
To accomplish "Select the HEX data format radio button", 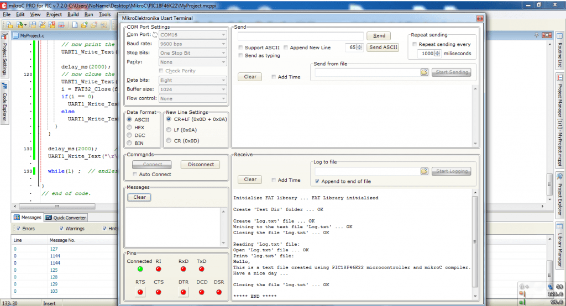I will click(129, 127).
